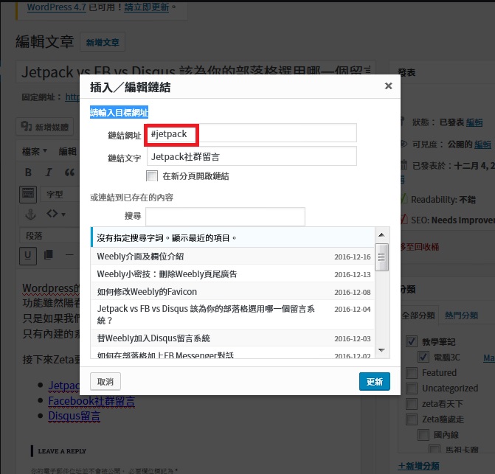Switch to 全部分類 tab
Image resolution: width=495 pixels, height=474 pixels.
418,315
